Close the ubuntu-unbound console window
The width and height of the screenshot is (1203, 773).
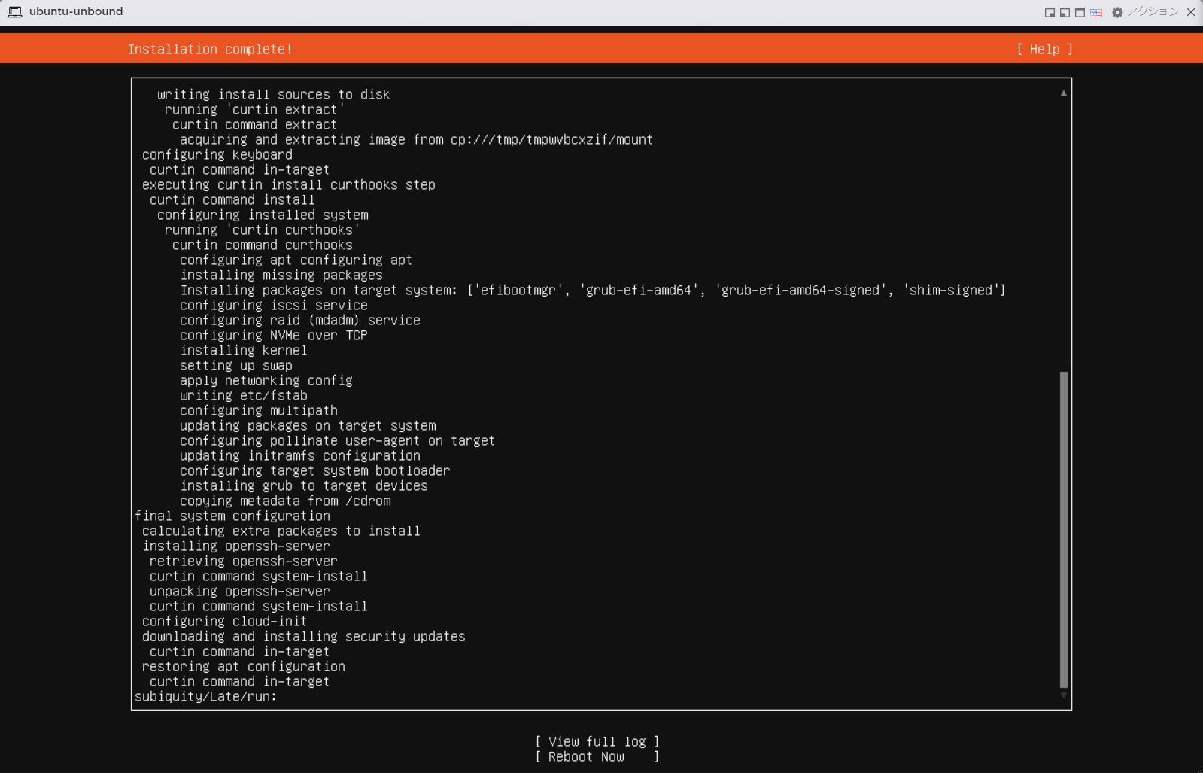(x=1191, y=12)
